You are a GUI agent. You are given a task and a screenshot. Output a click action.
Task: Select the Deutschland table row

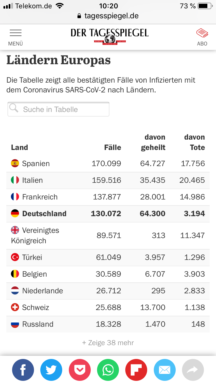tap(108, 214)
